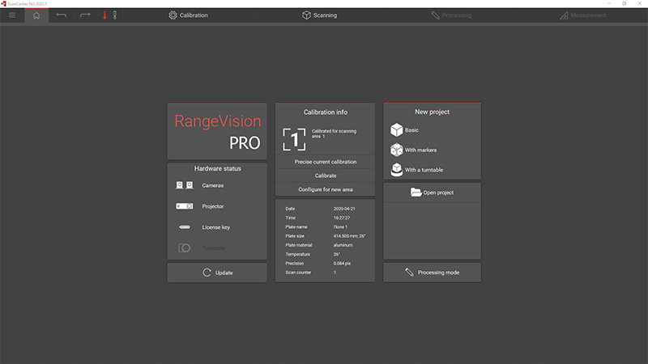Create a project With markers
648x364 pixels.
coord(413,150)
